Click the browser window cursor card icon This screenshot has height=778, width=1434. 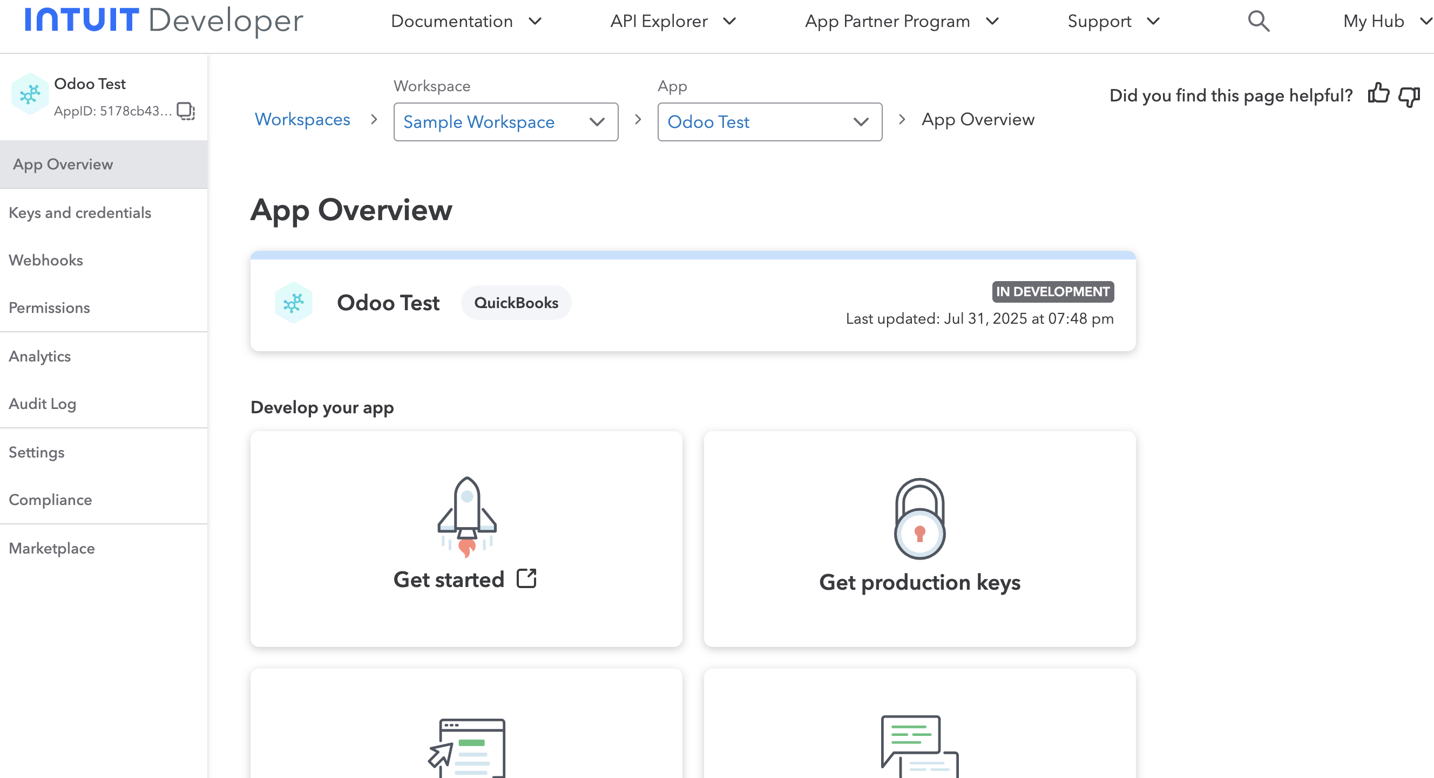point(466,747)
